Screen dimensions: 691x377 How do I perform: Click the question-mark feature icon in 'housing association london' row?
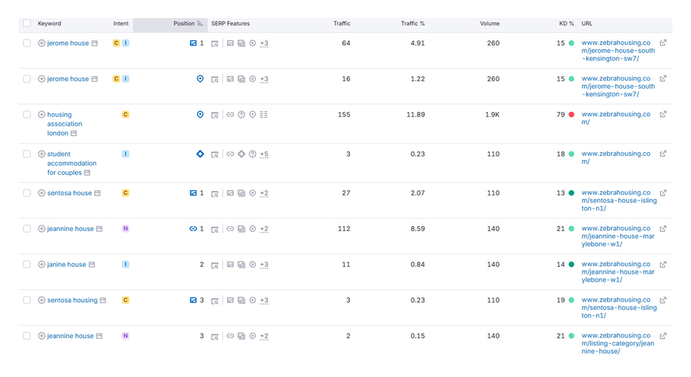click(x=241, y=115)
